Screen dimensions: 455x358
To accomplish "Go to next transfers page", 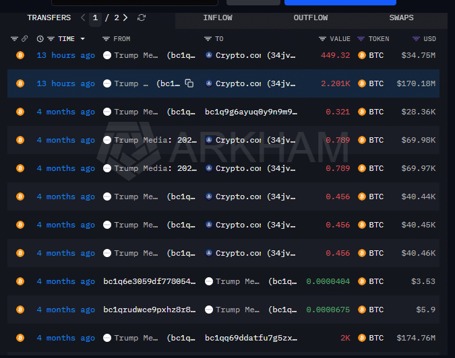I will point(125,17).
